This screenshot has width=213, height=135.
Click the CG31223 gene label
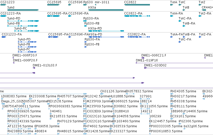8,2
